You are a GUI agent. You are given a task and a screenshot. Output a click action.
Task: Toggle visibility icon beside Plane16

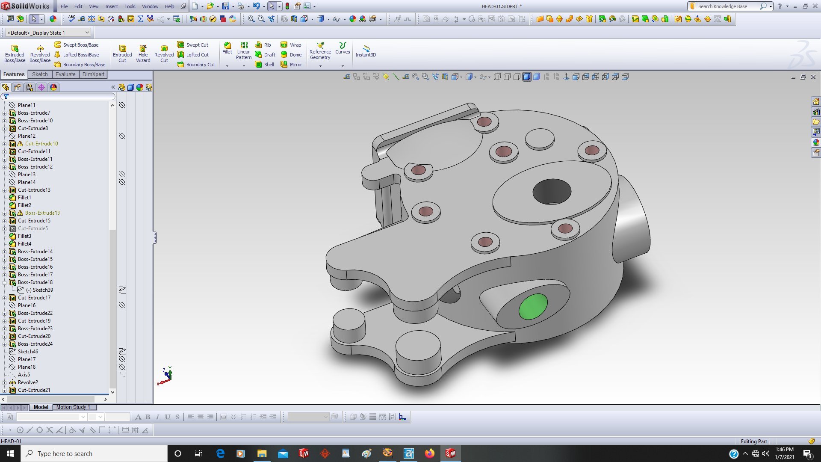[x=122, y=305]
